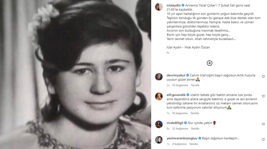Open devrimyakut's profile picture
Screen dimensions: 267x149
pyautogui.click(x=159, y=77)
